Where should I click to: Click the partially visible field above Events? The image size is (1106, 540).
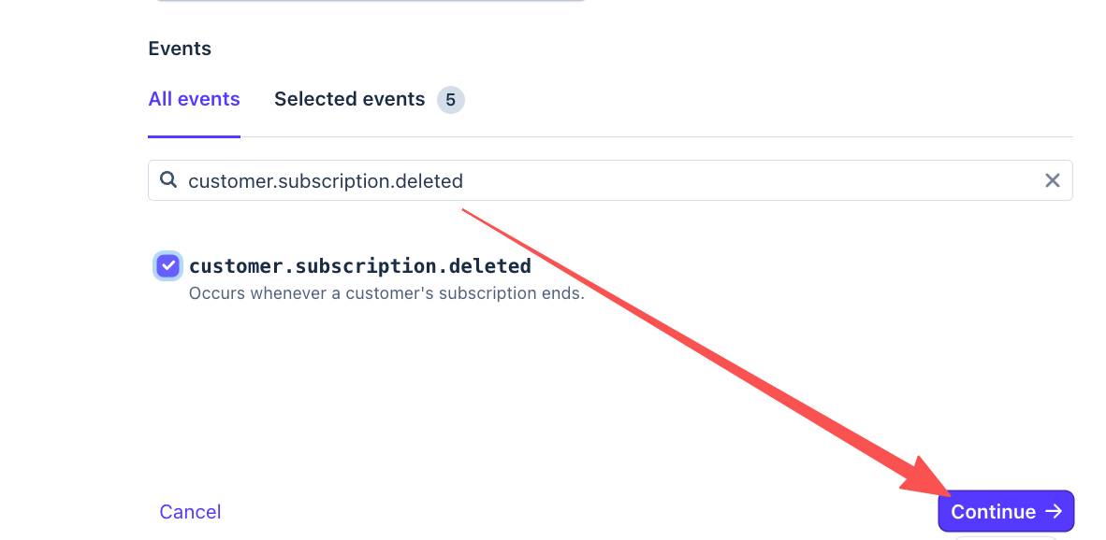coord(371,1)
